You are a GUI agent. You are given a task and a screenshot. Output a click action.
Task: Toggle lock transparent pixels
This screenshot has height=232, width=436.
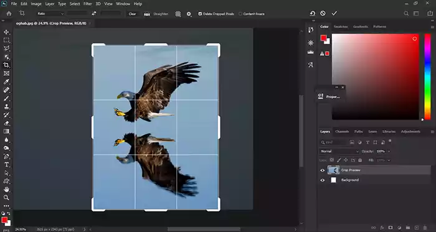click(x=331, y=160)
